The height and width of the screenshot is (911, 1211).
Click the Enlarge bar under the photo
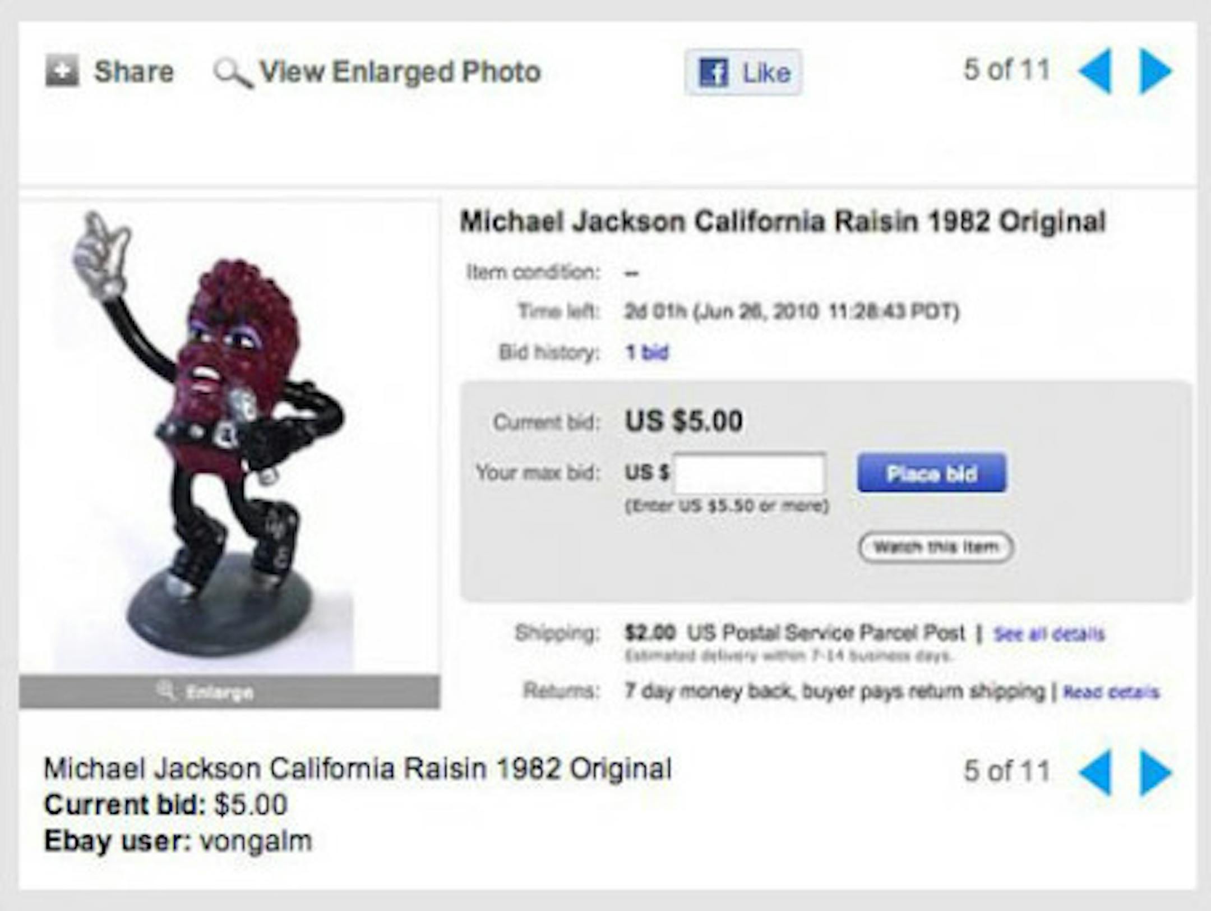[x=230, y=692]
